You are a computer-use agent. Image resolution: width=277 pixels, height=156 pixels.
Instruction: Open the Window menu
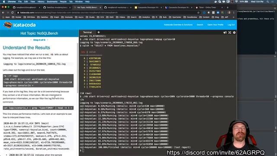pos(79,2)
